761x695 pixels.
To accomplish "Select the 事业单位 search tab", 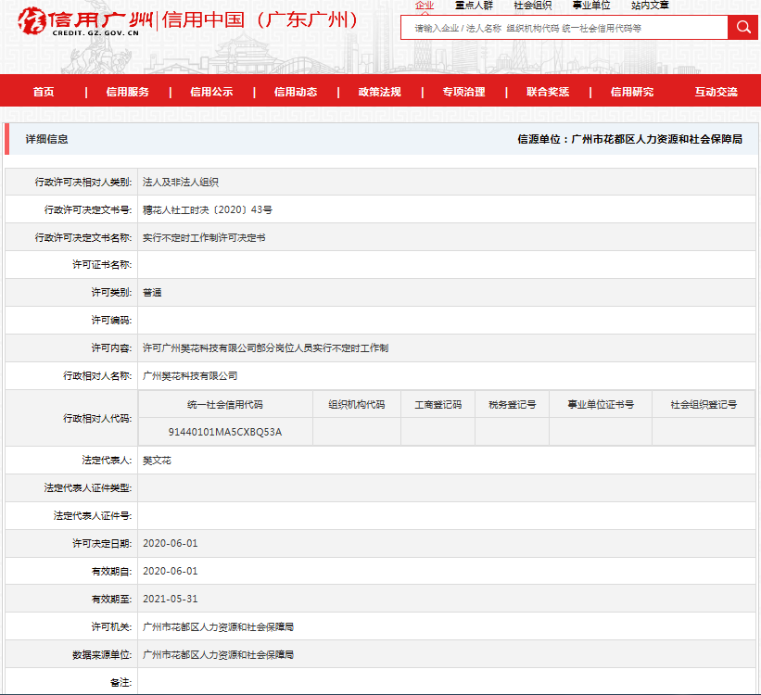I will [591, 6].
